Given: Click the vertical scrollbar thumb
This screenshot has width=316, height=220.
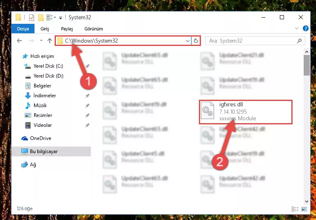Looking at the screenshot, I should click(x=307, y=65).
